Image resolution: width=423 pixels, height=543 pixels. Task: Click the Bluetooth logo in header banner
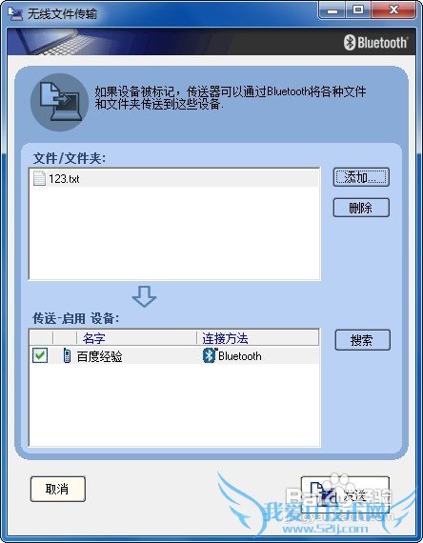tap(376, 43)
